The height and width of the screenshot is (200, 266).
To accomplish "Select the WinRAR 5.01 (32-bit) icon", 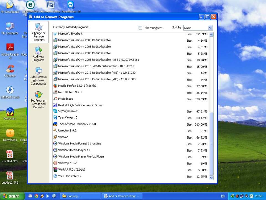I will [x=55, y=170].
